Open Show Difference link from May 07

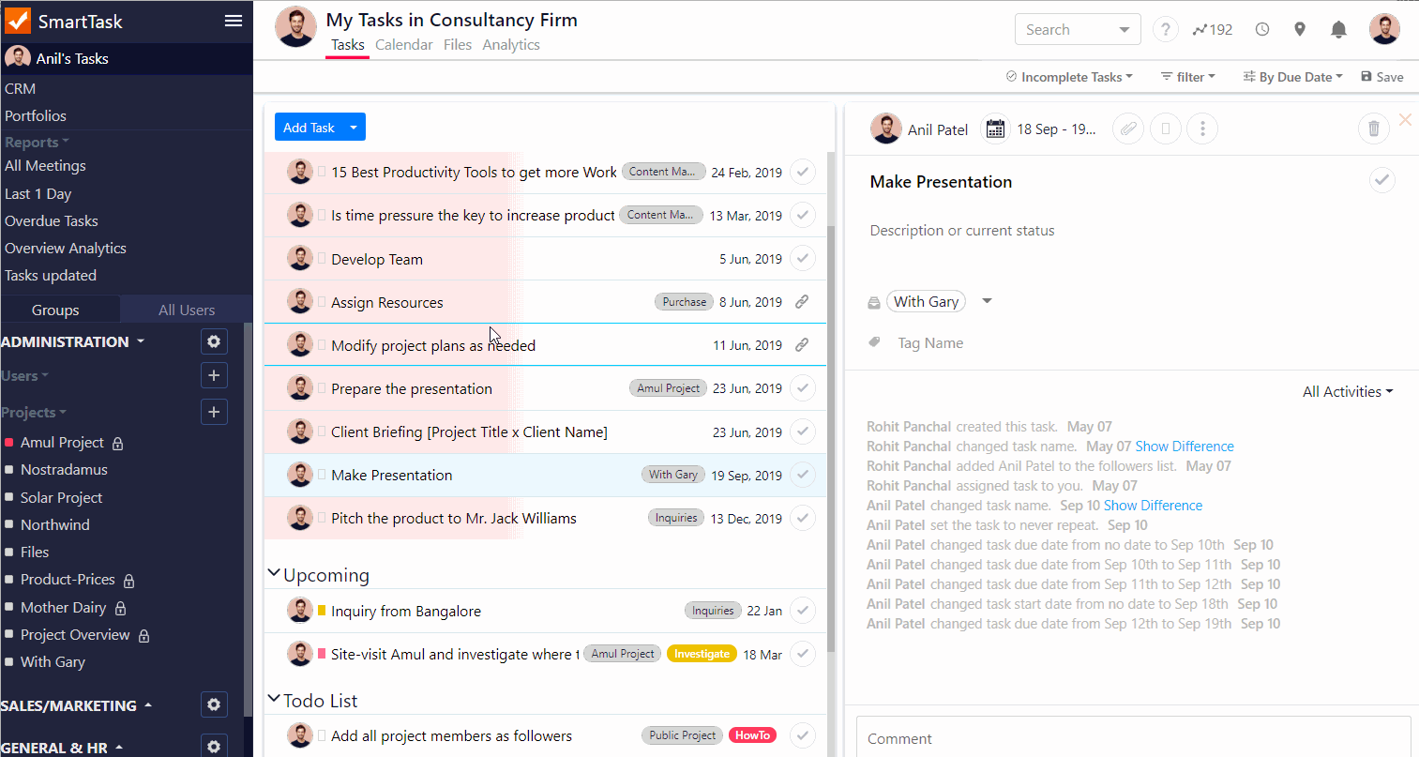(1185, 447)
